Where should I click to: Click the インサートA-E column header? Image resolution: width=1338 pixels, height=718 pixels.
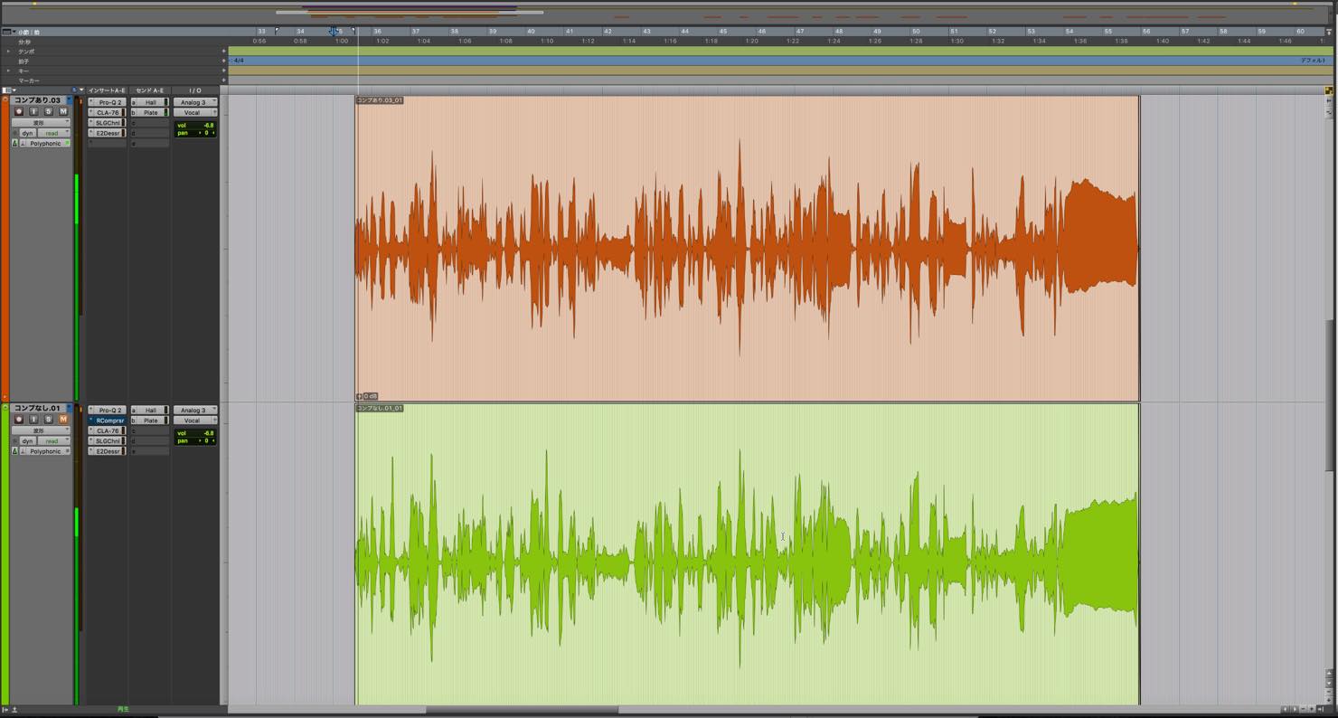click(x=107, y=90)
